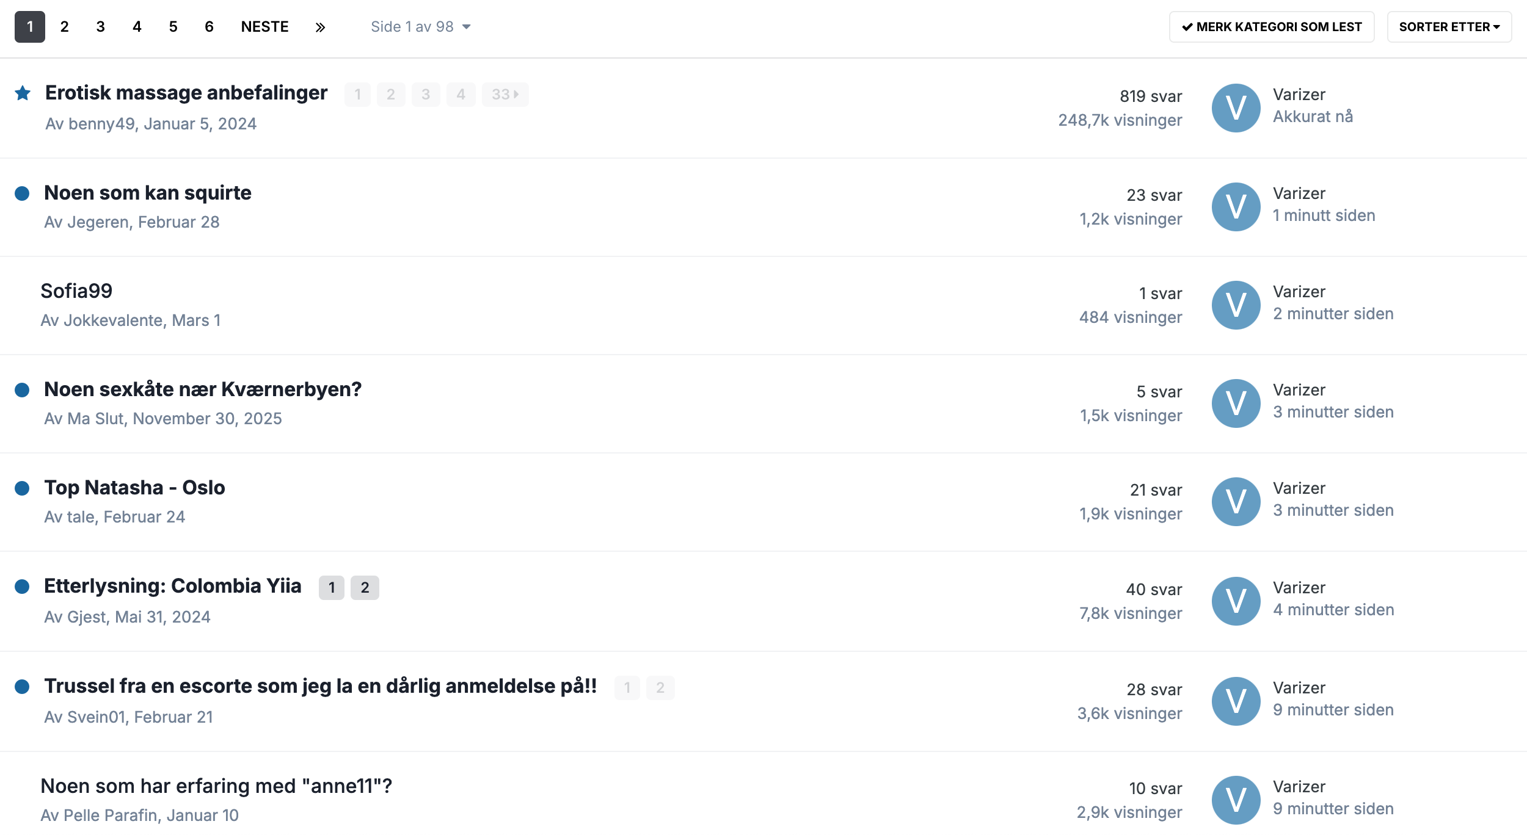Click unread dot beside Top Natasha - Oslo
The height and width of the screenshot is (835, 1527).
coord(22,488)
